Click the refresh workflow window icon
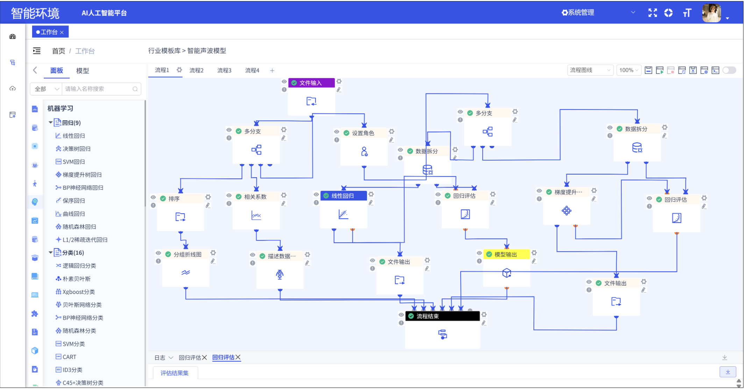Viewport: 745px width, 389px height. [682, 70]
